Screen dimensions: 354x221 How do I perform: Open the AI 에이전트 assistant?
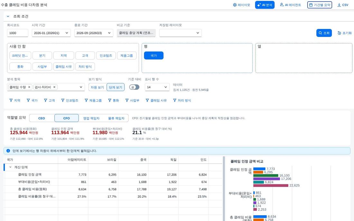(x=291, y=5)
